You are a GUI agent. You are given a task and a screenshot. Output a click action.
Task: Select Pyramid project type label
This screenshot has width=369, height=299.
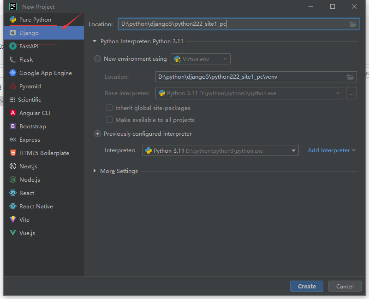pyautogui.click(x=30, y=86)
